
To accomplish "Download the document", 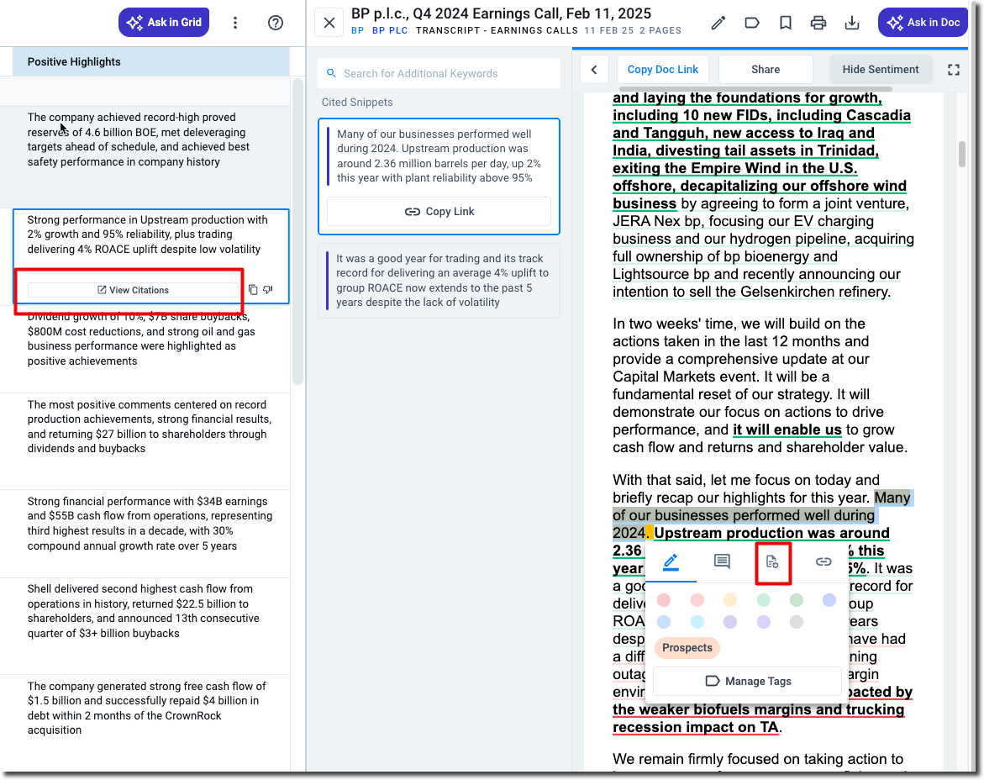I will coord(852,23).
